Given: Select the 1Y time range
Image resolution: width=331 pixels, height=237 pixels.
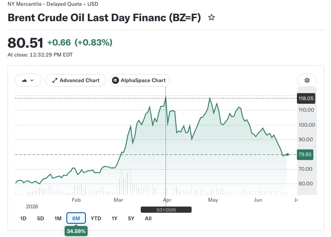Looking at the screenshot, I should point(114,218).
